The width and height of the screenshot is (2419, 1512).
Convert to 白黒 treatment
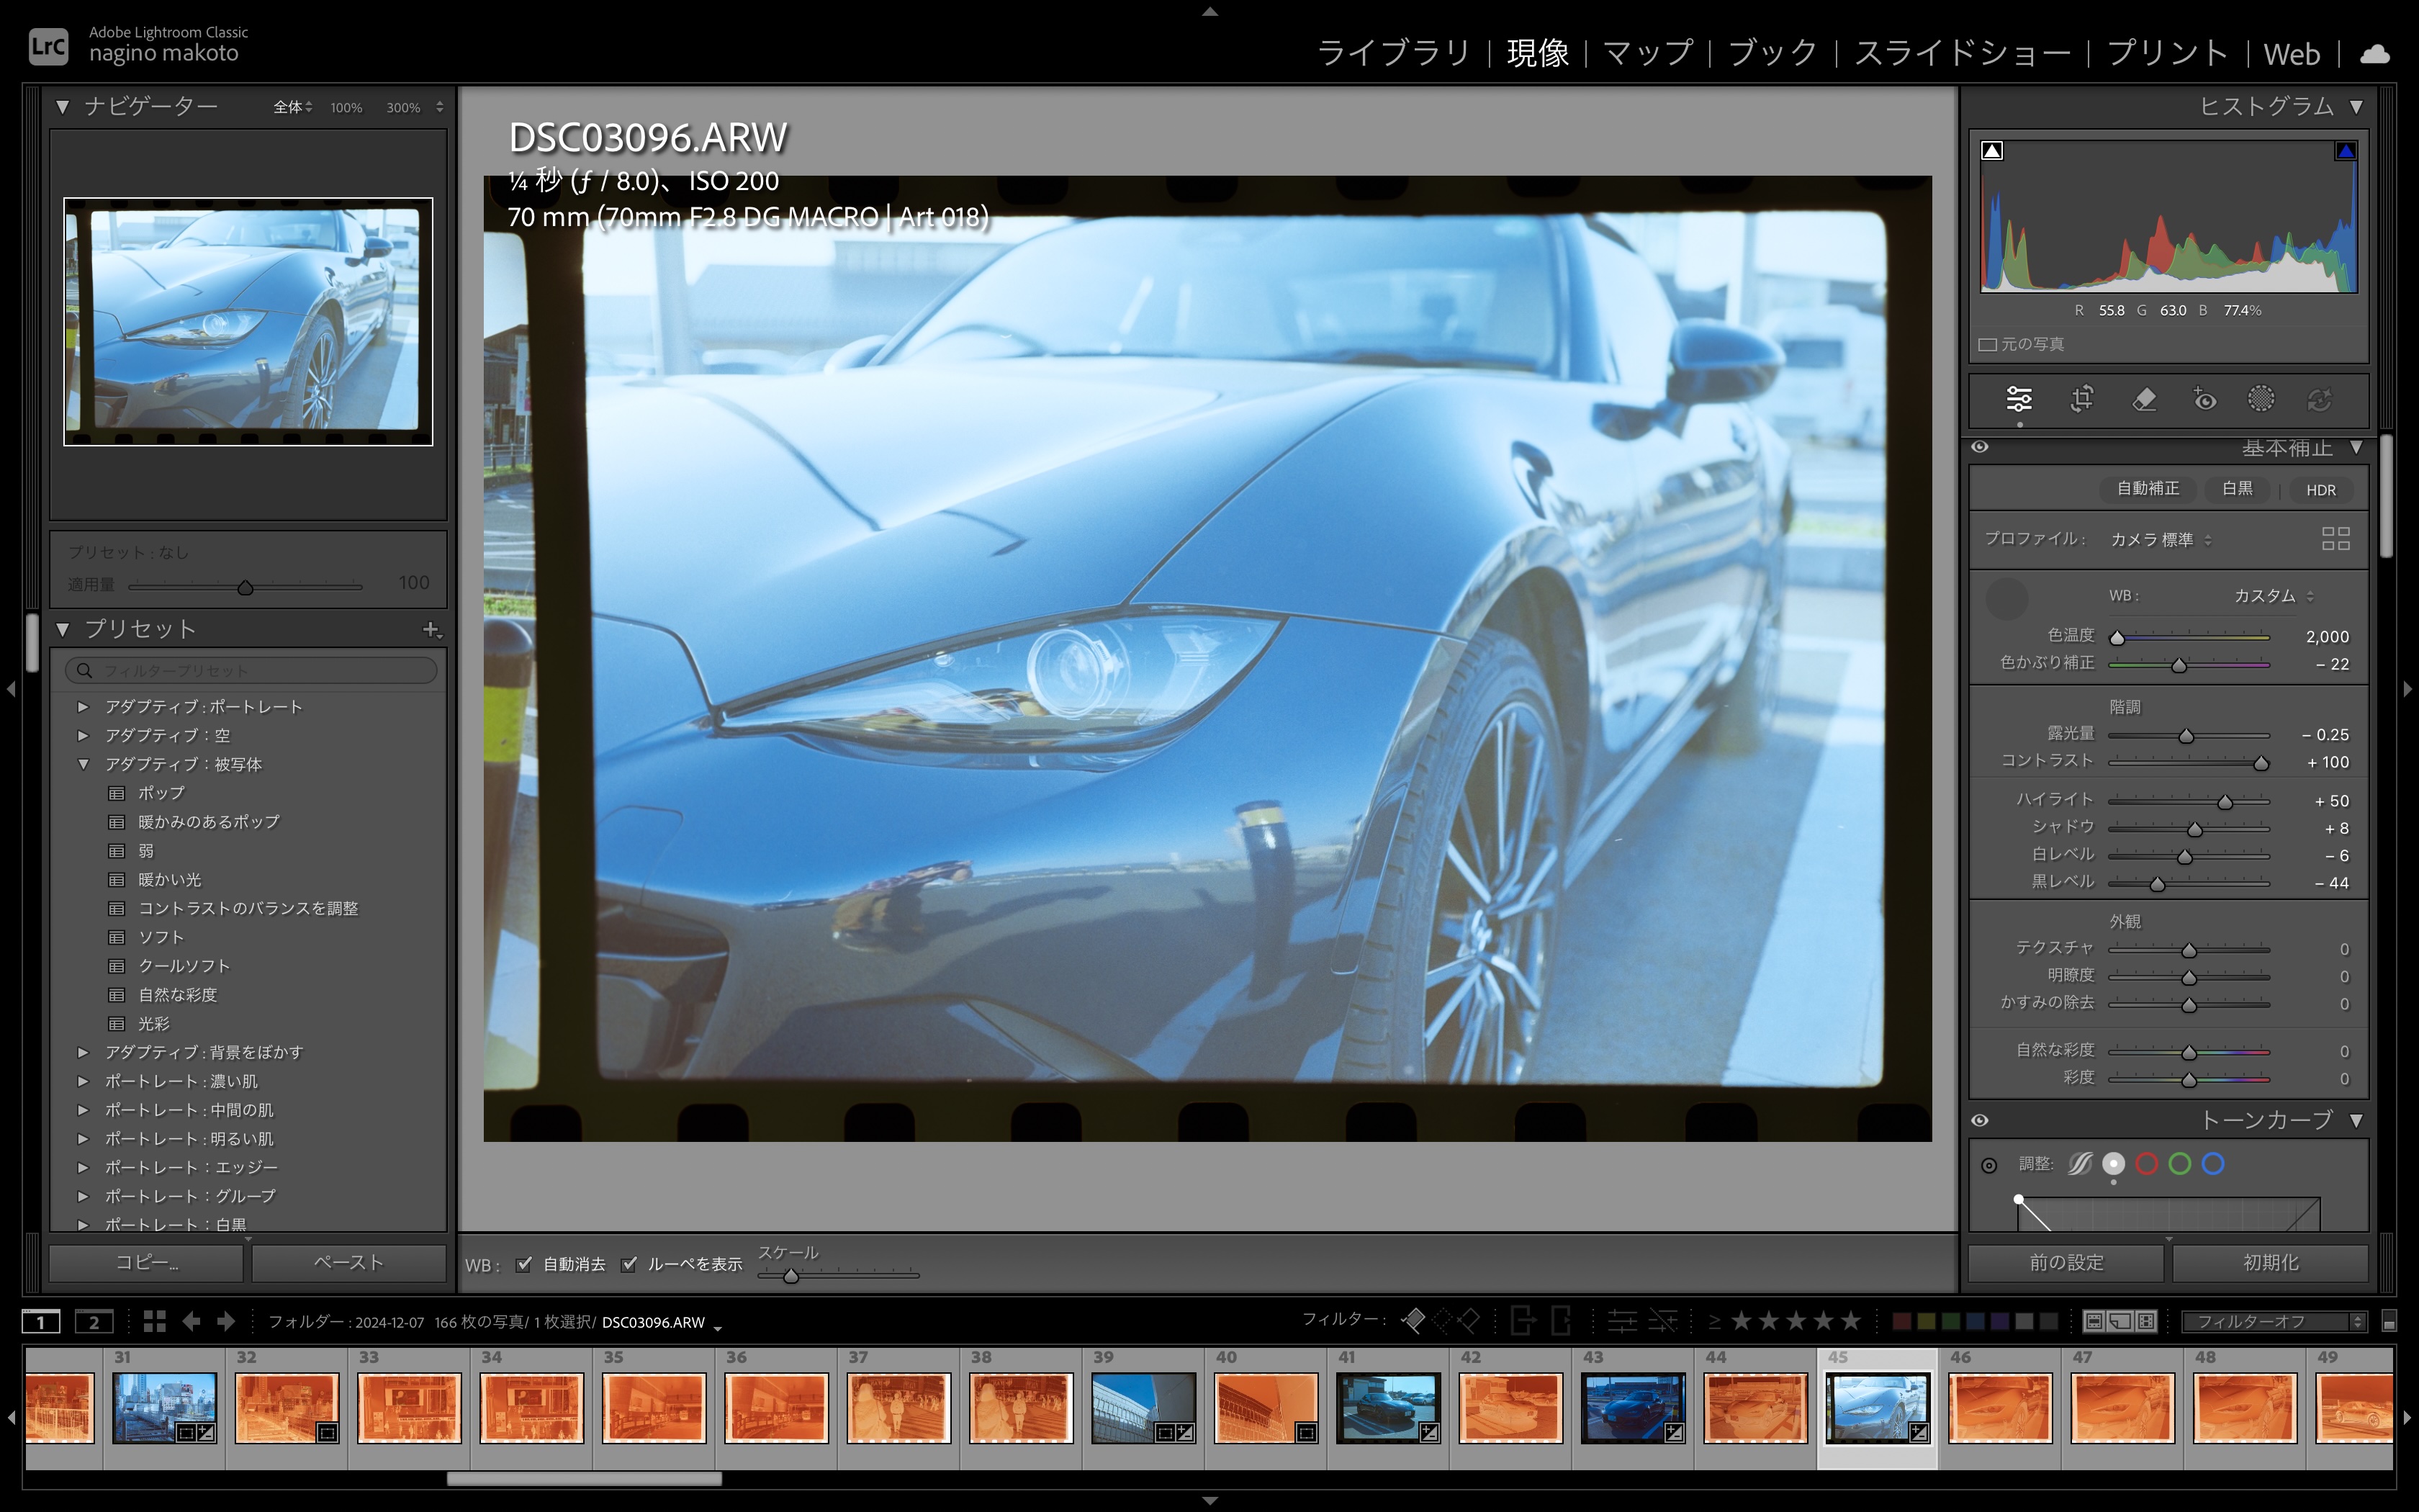point(2237,489)
